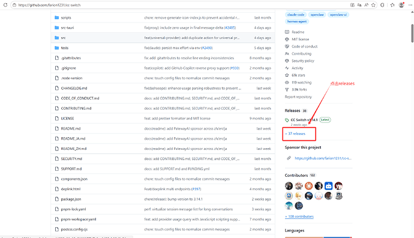Click the eye icon beside 119 watching
Viewport: 414px width, 238px height.
pyautogui.click(x=287, y=82)
